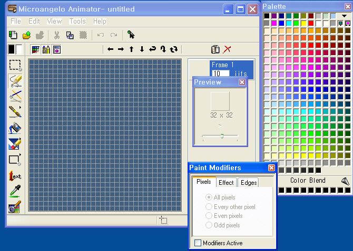Select the All pixels radio button
The image size is (353, 251).
coord(209,197)
